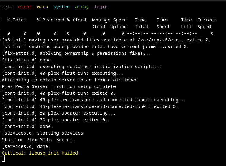Screen dimensions: 226x166
Task: Click the 'Average Speed' column header text
Action: 109,20
